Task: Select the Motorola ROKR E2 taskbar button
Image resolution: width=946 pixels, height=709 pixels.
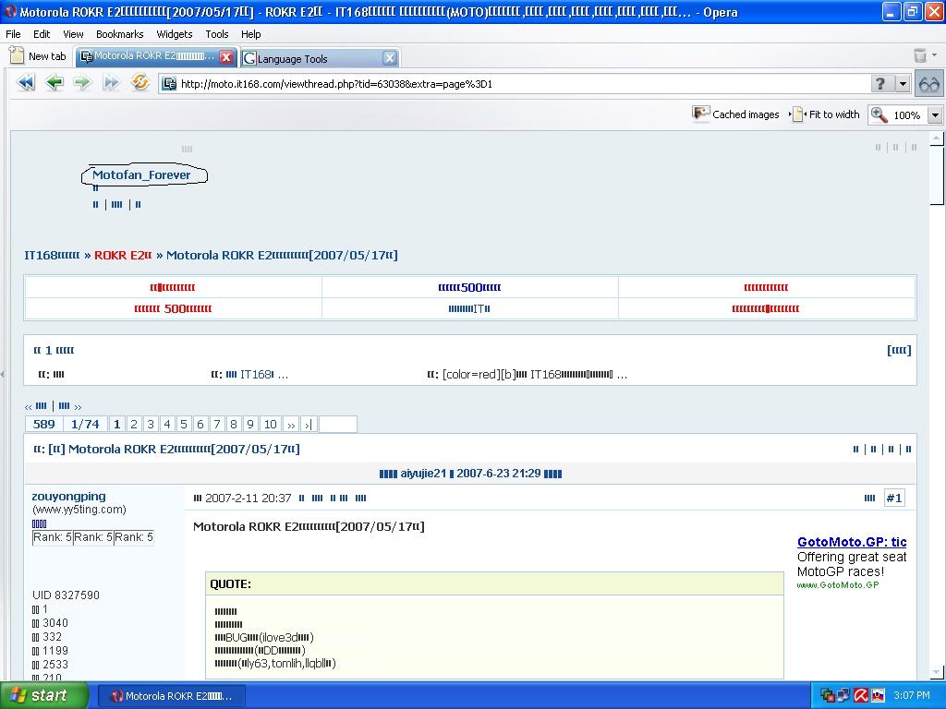Action: (x=172, y=696)
